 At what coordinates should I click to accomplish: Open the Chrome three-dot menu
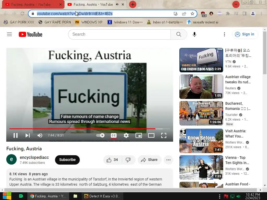tap(261, 14)
